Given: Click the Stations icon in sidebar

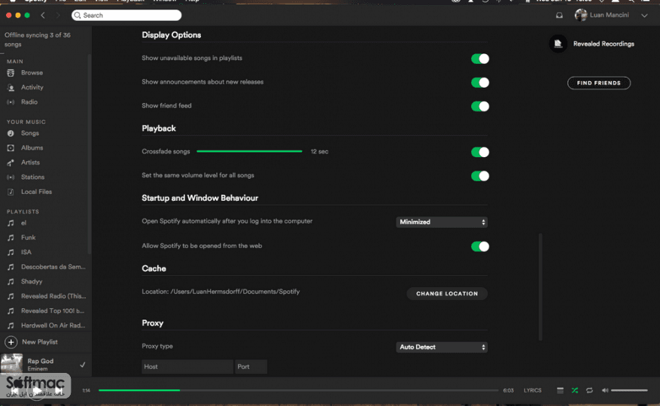Looking at the screenshot, I should pos(11,177).
